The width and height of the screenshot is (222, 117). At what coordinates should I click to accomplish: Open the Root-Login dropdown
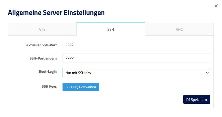(x=136, y=73)
